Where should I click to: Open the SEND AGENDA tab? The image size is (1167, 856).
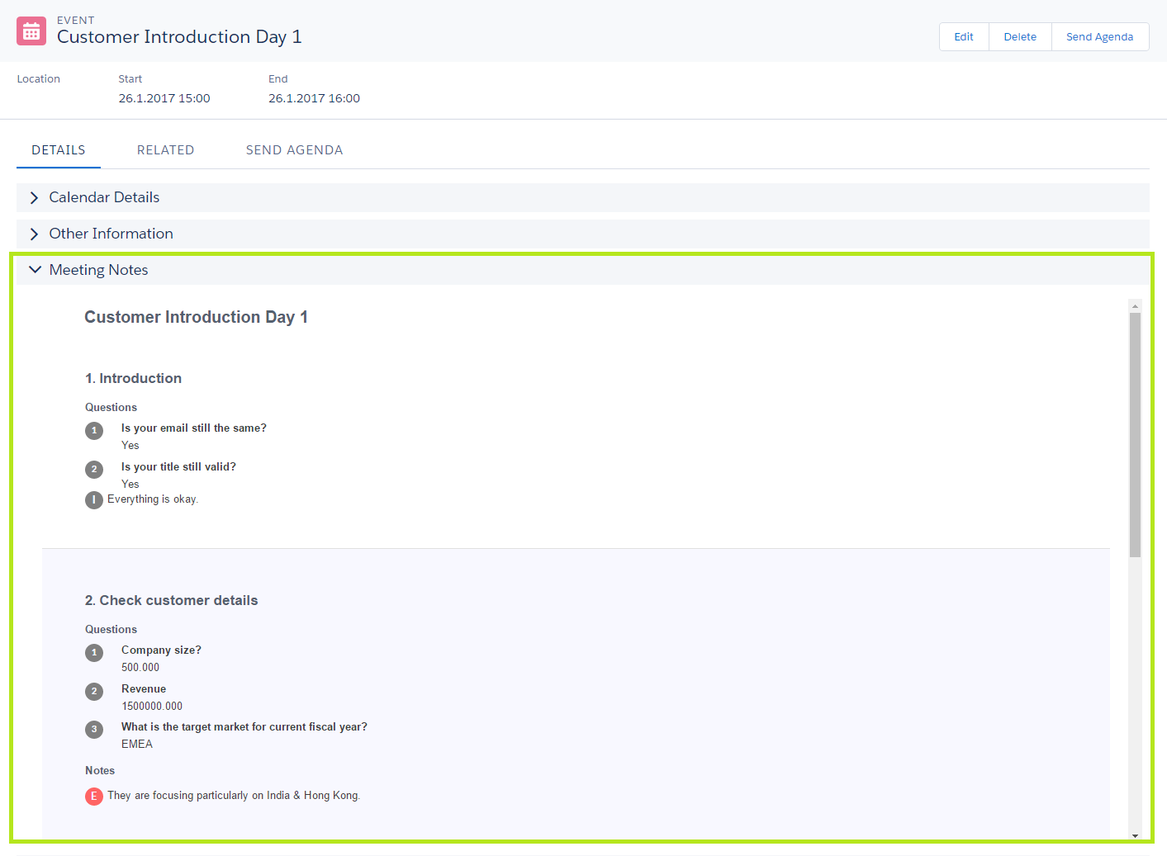(294, 150)
